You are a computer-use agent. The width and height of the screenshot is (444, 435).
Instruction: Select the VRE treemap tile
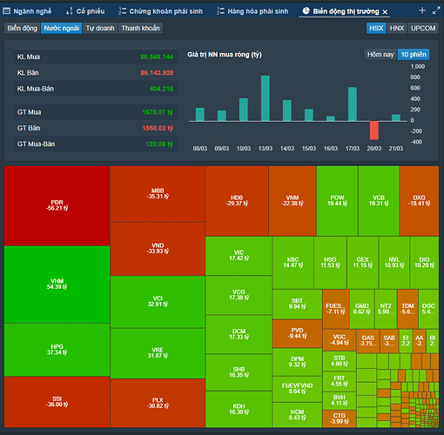click(158, 353)
